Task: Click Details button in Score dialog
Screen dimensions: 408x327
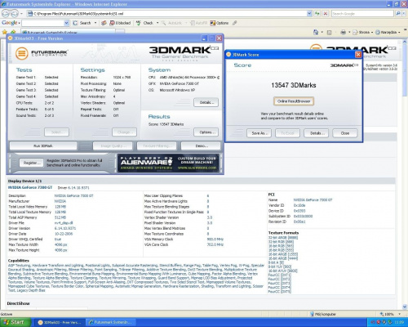Action: [x=316, y=133]
